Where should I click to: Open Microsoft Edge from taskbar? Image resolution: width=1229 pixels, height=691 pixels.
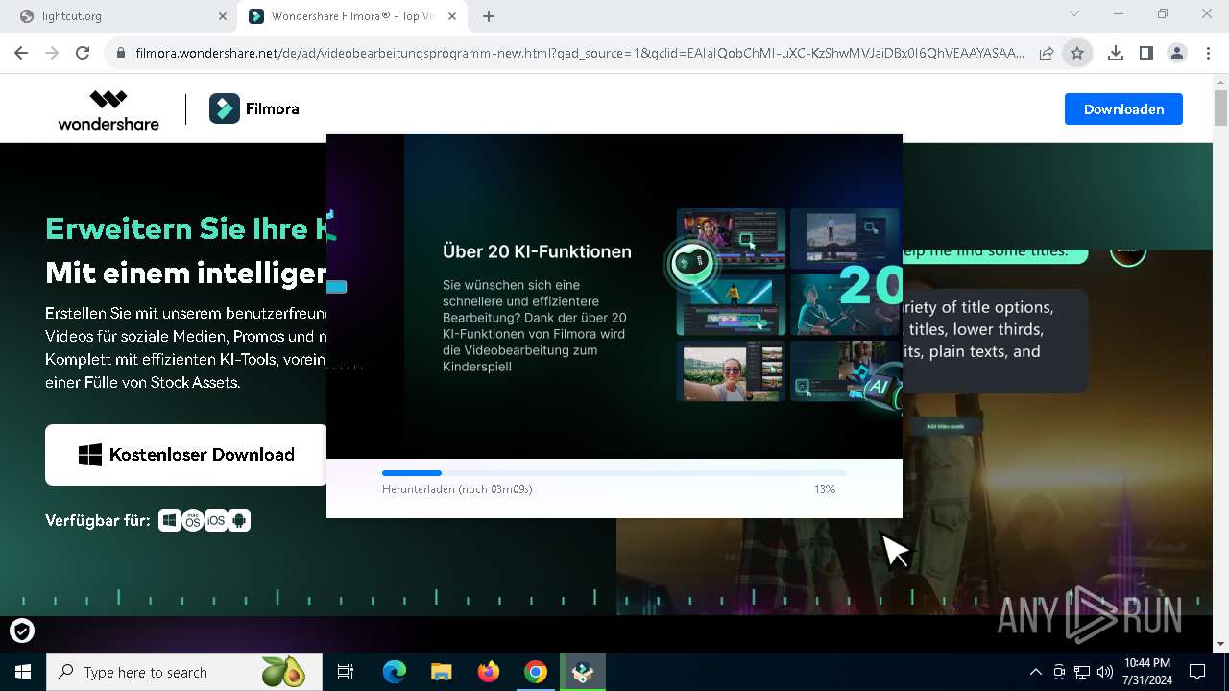point(395,672)
